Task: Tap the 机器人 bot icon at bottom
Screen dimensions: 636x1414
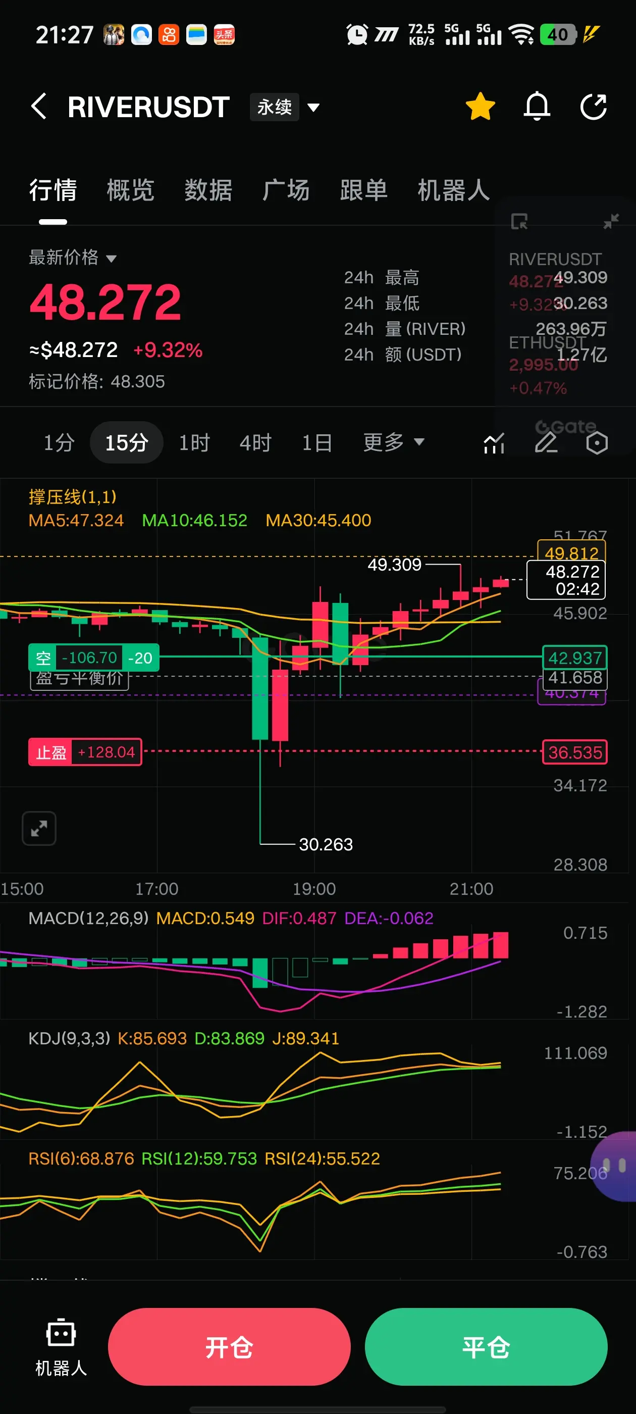Action: tap(61, 1346)
